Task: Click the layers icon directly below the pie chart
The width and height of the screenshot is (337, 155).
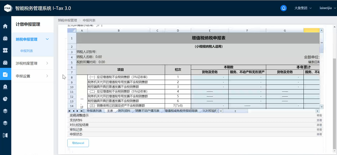Action: (5, 111)
